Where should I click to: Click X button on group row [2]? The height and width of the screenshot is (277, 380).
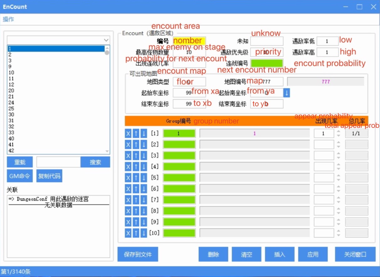(128, 144)
